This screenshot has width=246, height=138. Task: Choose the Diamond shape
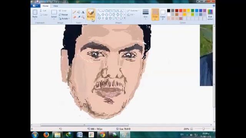coord(103,15)
